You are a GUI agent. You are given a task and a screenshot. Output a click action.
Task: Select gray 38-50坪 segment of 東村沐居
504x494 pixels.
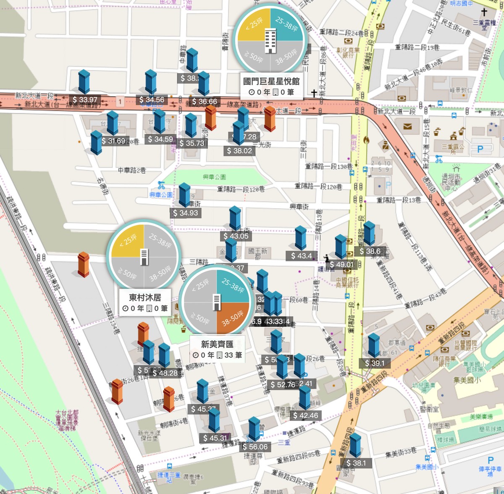click(x=160, y=273)
